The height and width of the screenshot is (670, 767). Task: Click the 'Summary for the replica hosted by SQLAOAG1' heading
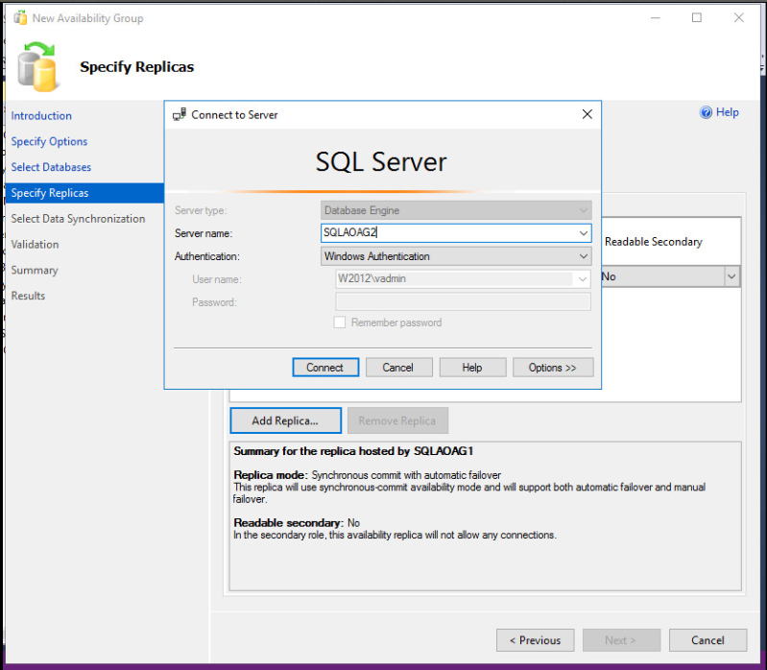353,451
